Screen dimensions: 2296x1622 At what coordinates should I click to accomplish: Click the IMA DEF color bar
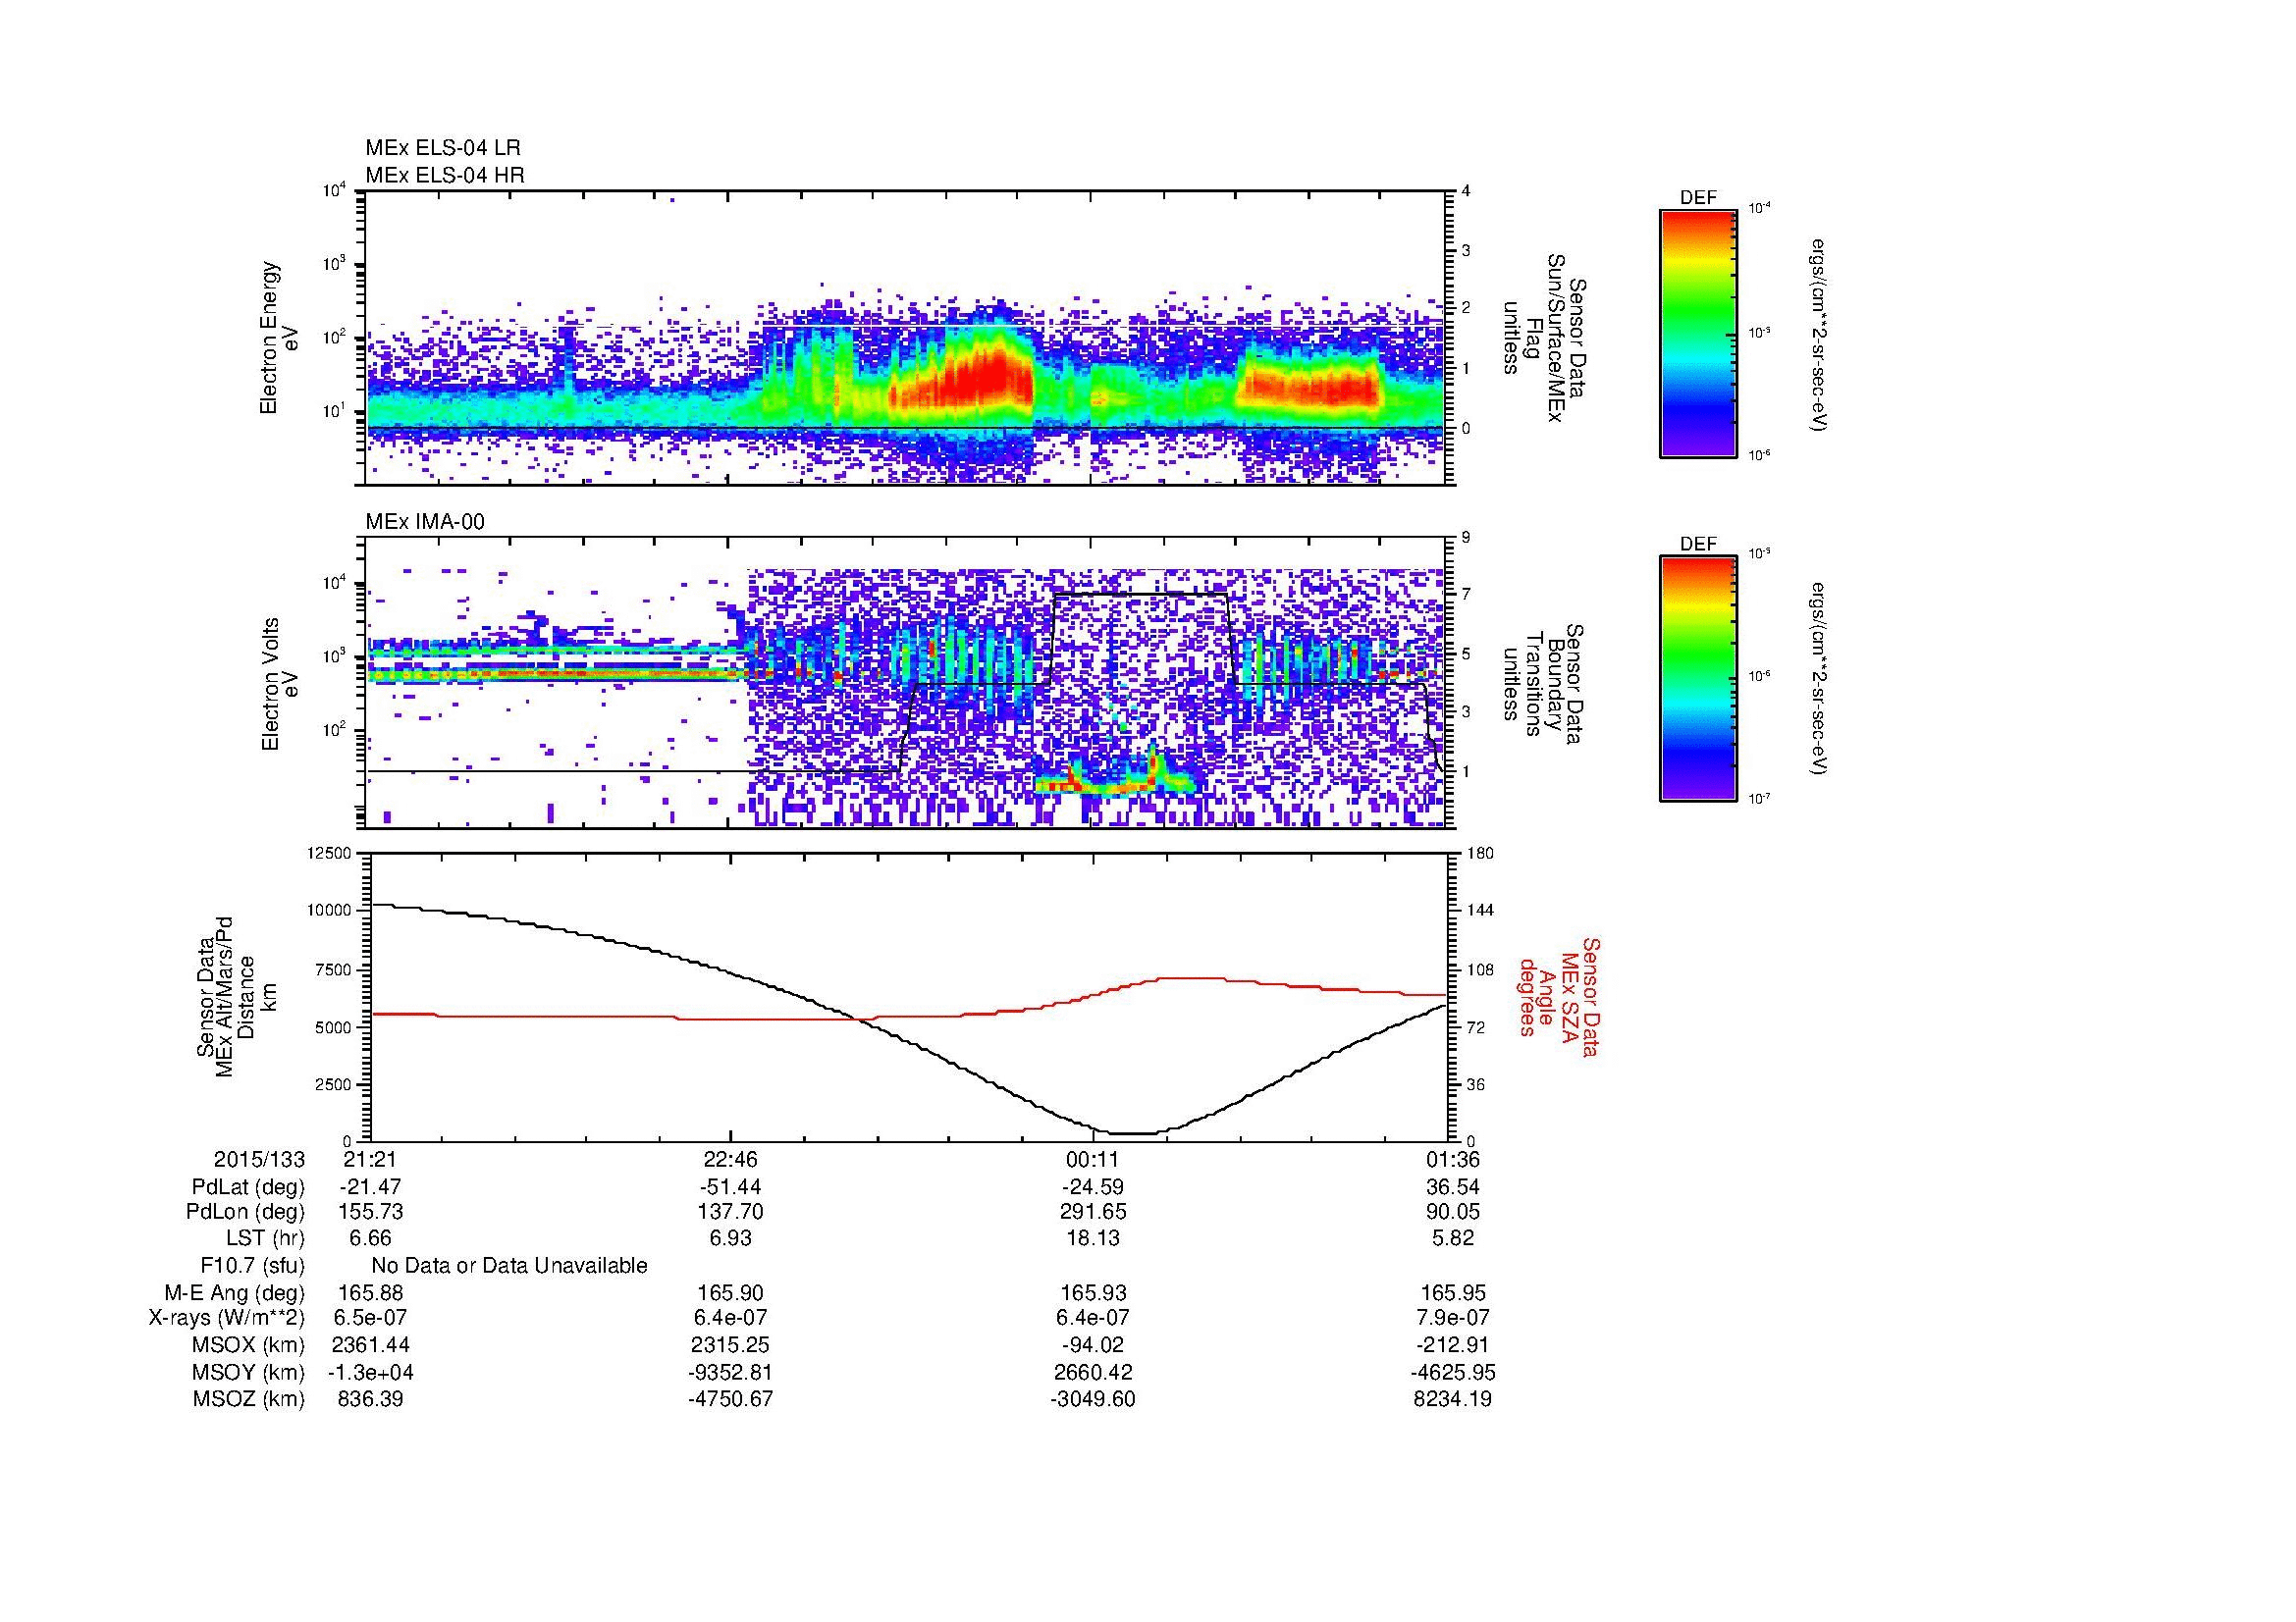1697,679
